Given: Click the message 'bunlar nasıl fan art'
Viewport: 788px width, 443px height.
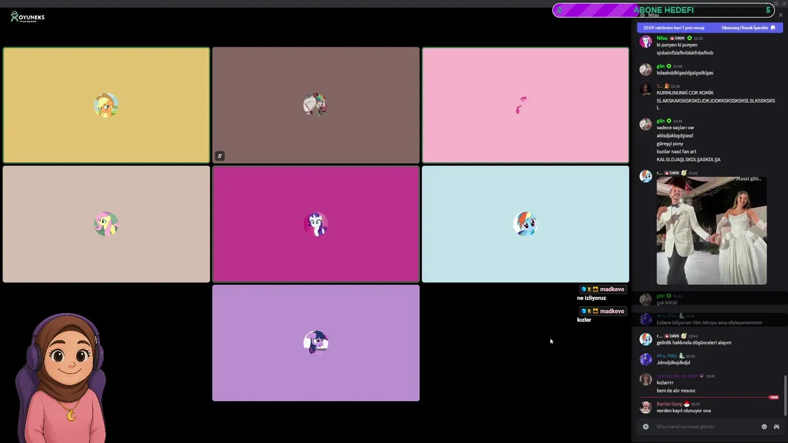Looking at the screenshot, I should (x=677, y=151).
